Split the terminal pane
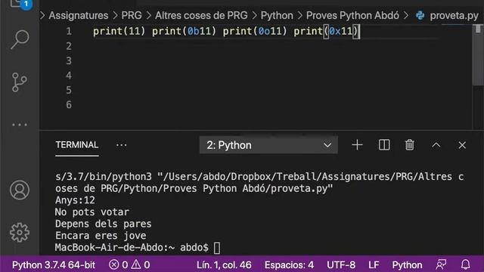Image resolution: width=484 pixels, height=272 pixels. (384, 145)
